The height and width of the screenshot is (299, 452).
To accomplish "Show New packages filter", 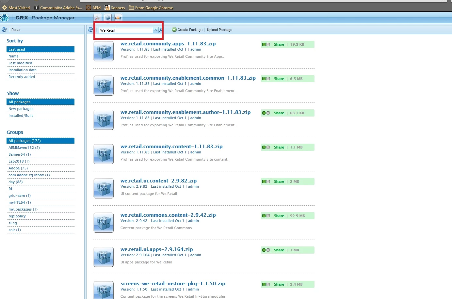I will click(x=40, y=109).
